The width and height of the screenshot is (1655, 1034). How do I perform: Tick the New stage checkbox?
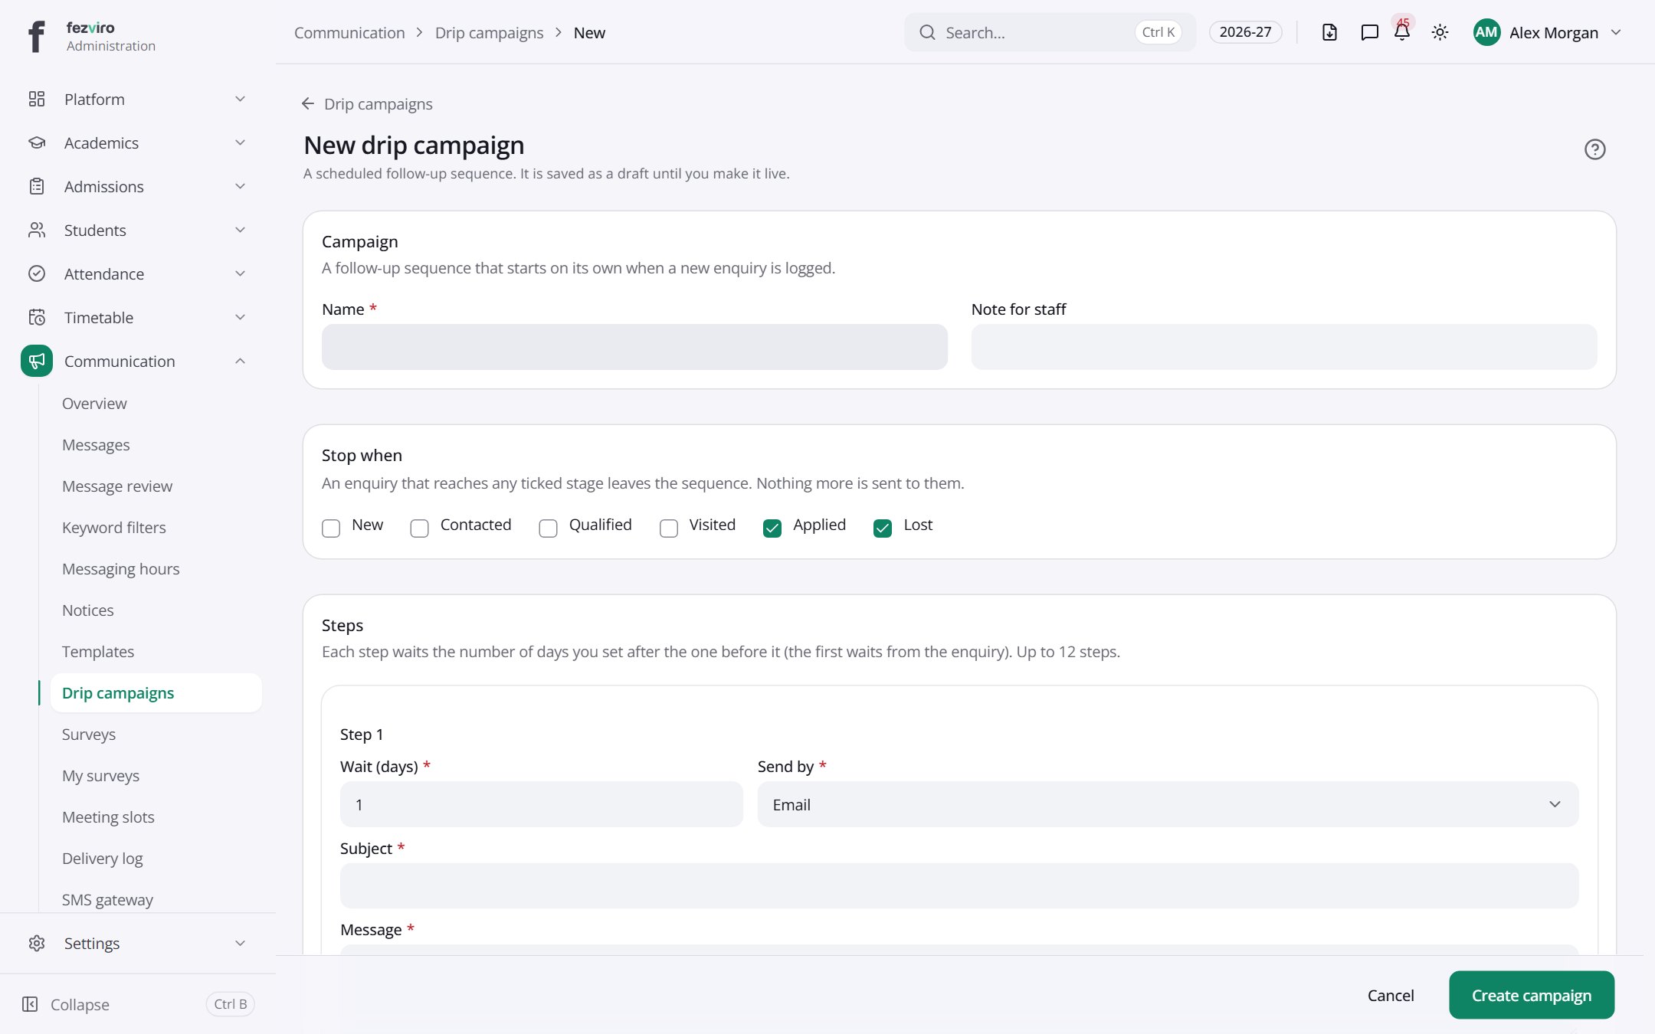[331, 528]
